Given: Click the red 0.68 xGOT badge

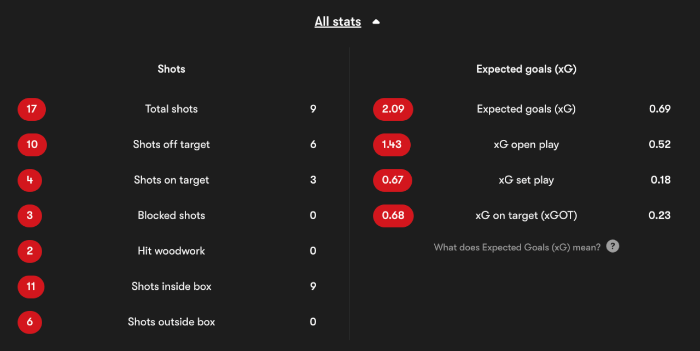Looking at the screenshot, I should (393, 215).
